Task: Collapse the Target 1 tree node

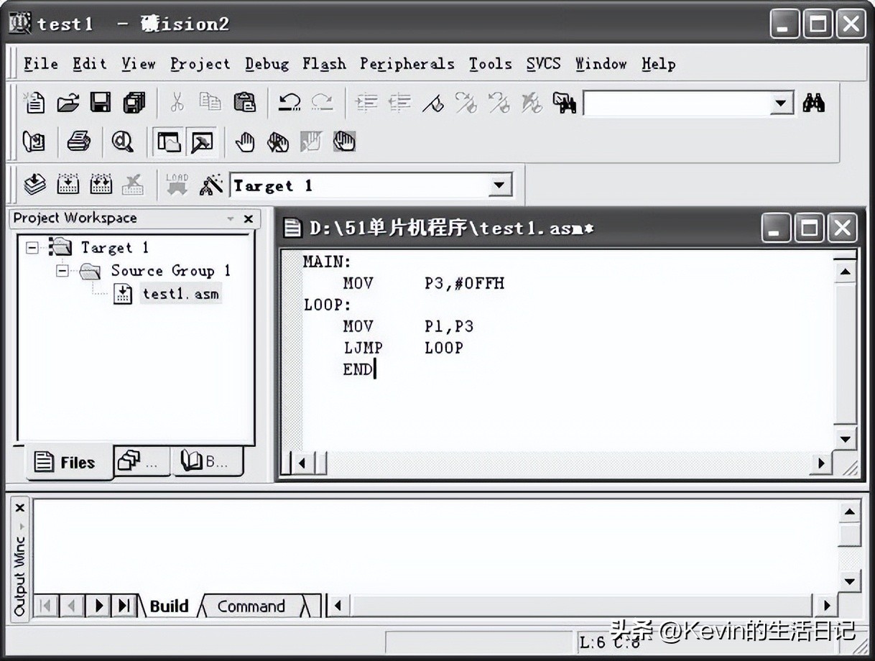Action: pos(32,248)
